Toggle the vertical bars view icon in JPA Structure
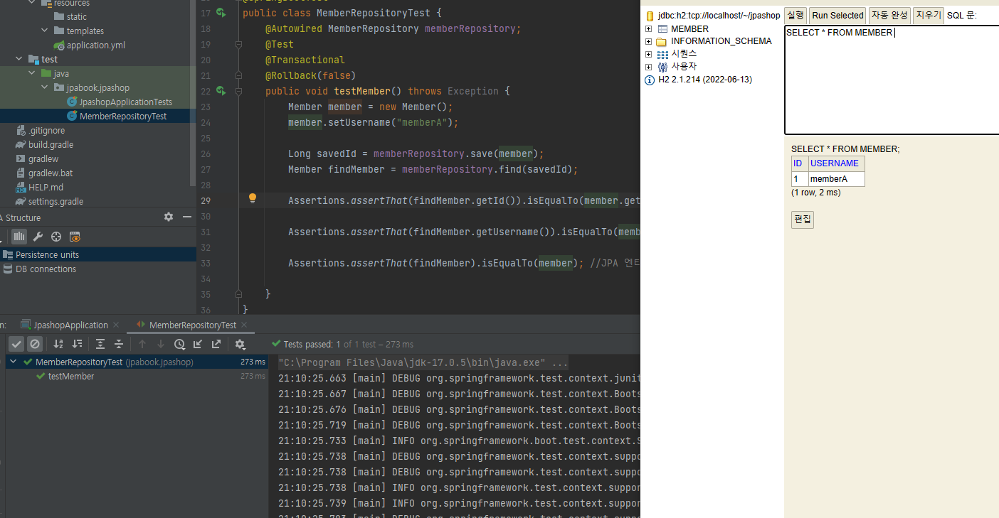 [x=19, y=237]
